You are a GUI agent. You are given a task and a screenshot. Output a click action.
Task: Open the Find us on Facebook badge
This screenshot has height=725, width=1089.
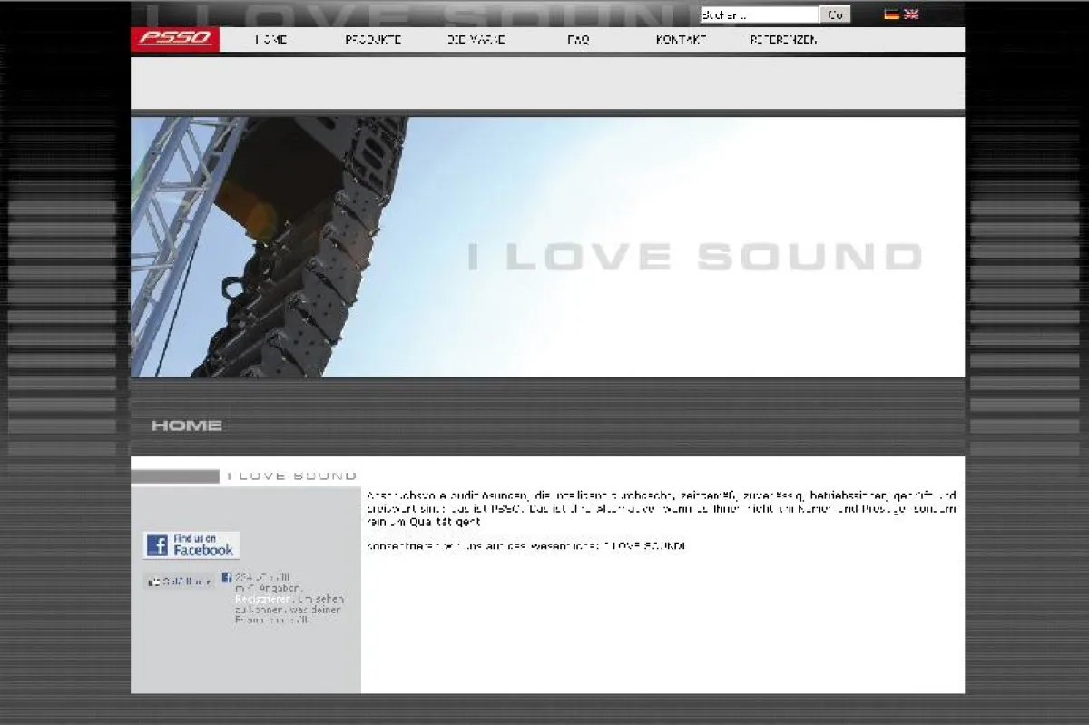[x=191, y=545]
